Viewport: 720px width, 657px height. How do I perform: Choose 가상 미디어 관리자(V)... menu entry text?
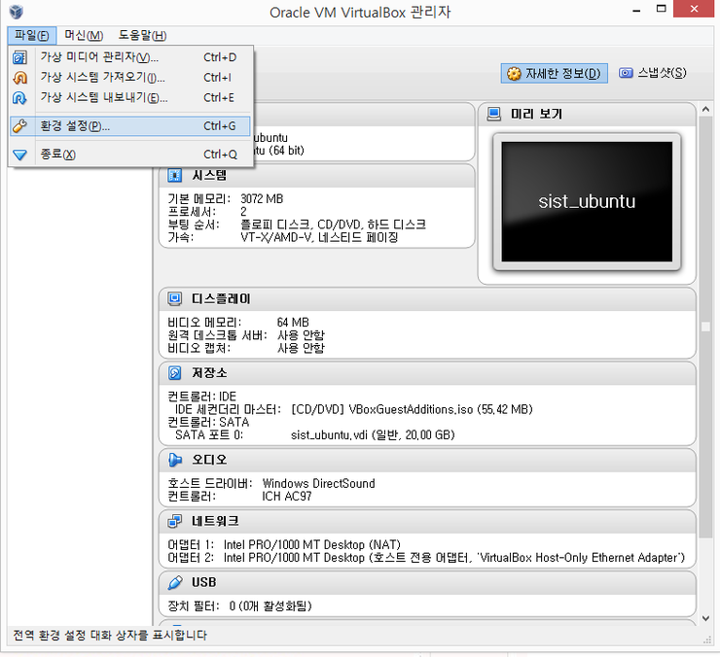click(98, 57)
